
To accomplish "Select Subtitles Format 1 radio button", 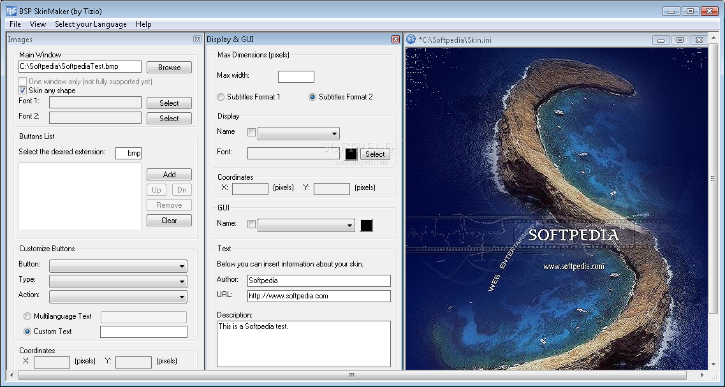I will (x=221, y=97).
